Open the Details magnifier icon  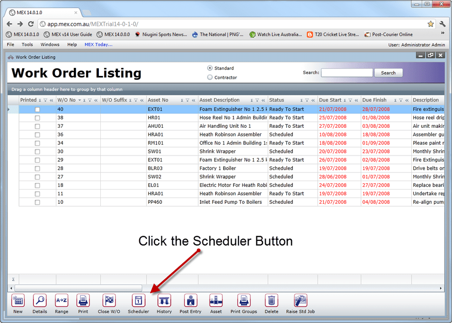(x=40, y=301)
